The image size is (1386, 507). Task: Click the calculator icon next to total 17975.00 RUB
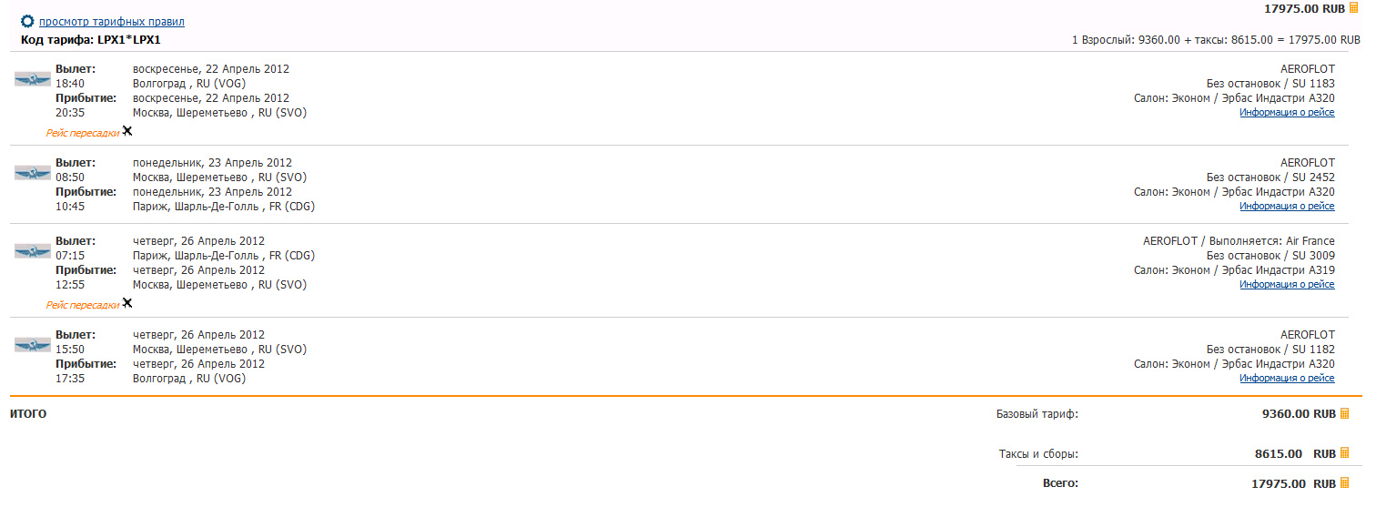1345,483
